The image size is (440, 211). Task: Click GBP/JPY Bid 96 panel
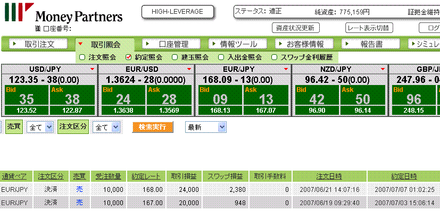point(414,95)
